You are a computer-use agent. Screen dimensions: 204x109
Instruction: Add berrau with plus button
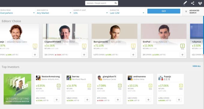click(x=87, y=100)
